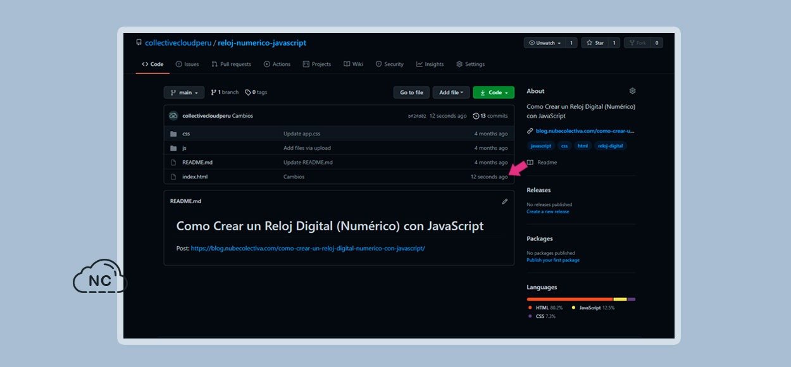Switch to the Code tab
The image size is (791, 367).
(x=153, y=64)
